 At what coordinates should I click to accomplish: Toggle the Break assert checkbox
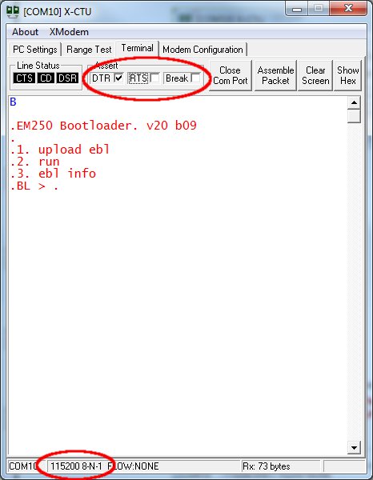[x=195, y=78]
